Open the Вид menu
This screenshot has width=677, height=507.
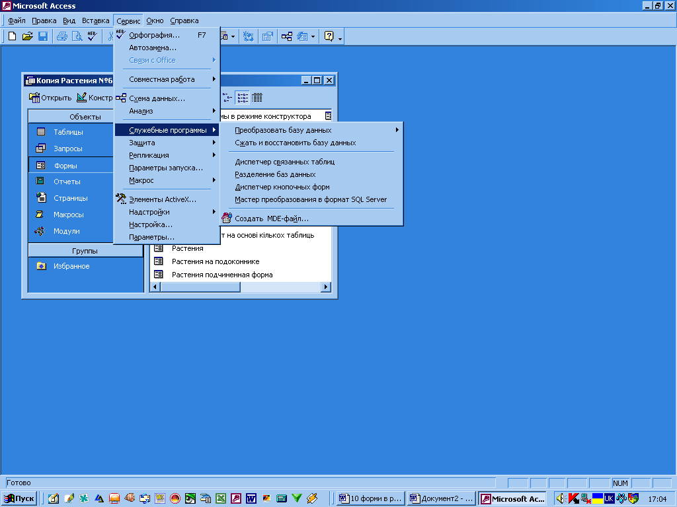click(69, 20)
